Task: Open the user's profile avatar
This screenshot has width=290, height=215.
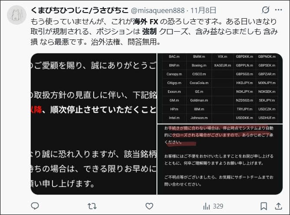Action: pos(16,15)
